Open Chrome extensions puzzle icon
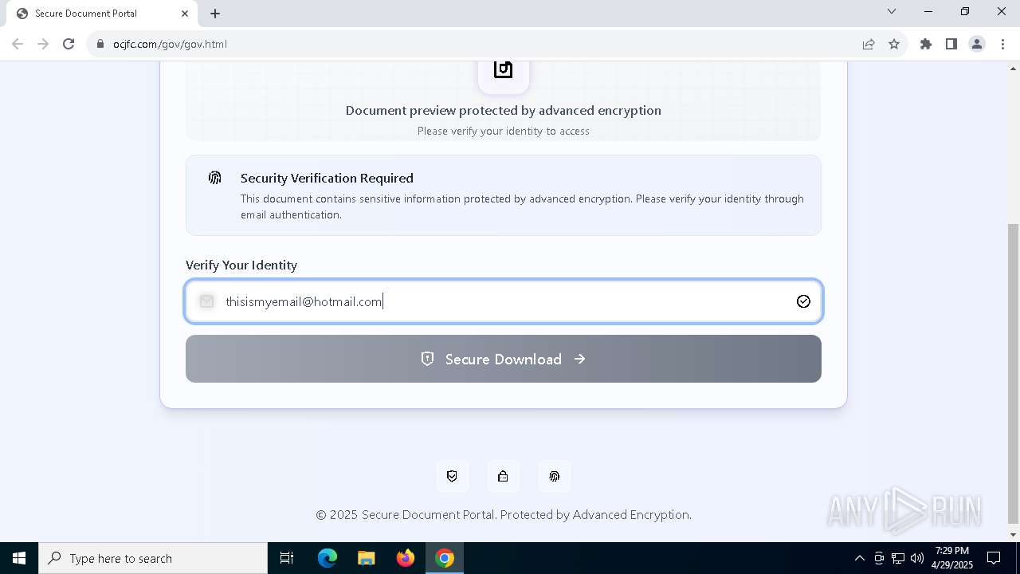Viewport: 1020px width, 574px height. pos(926,44)
